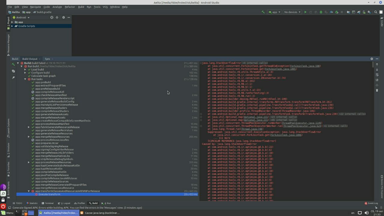The width and height of the screenshot is (384, 216).
Task: Open the Build menu
Action: pyautogui.click(x=81, y=7)
